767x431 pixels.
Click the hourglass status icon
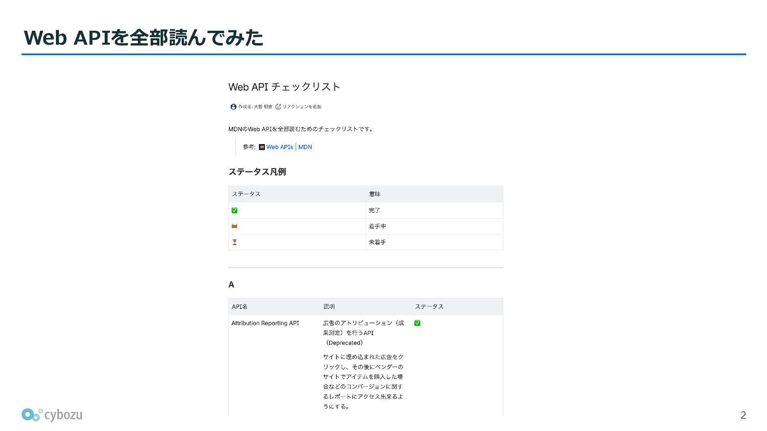pos(234,242)
